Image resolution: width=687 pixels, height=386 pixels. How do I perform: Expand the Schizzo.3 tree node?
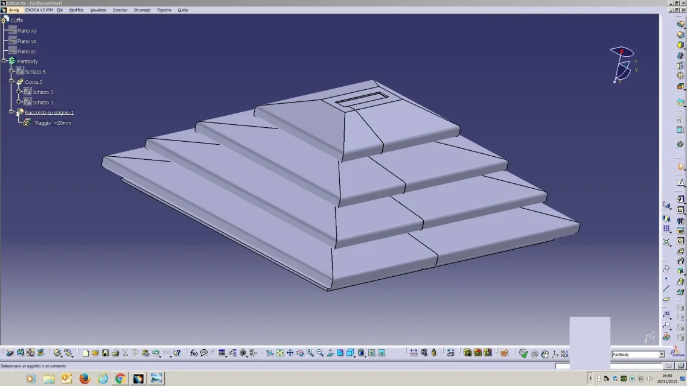click(x=19, y=92)
